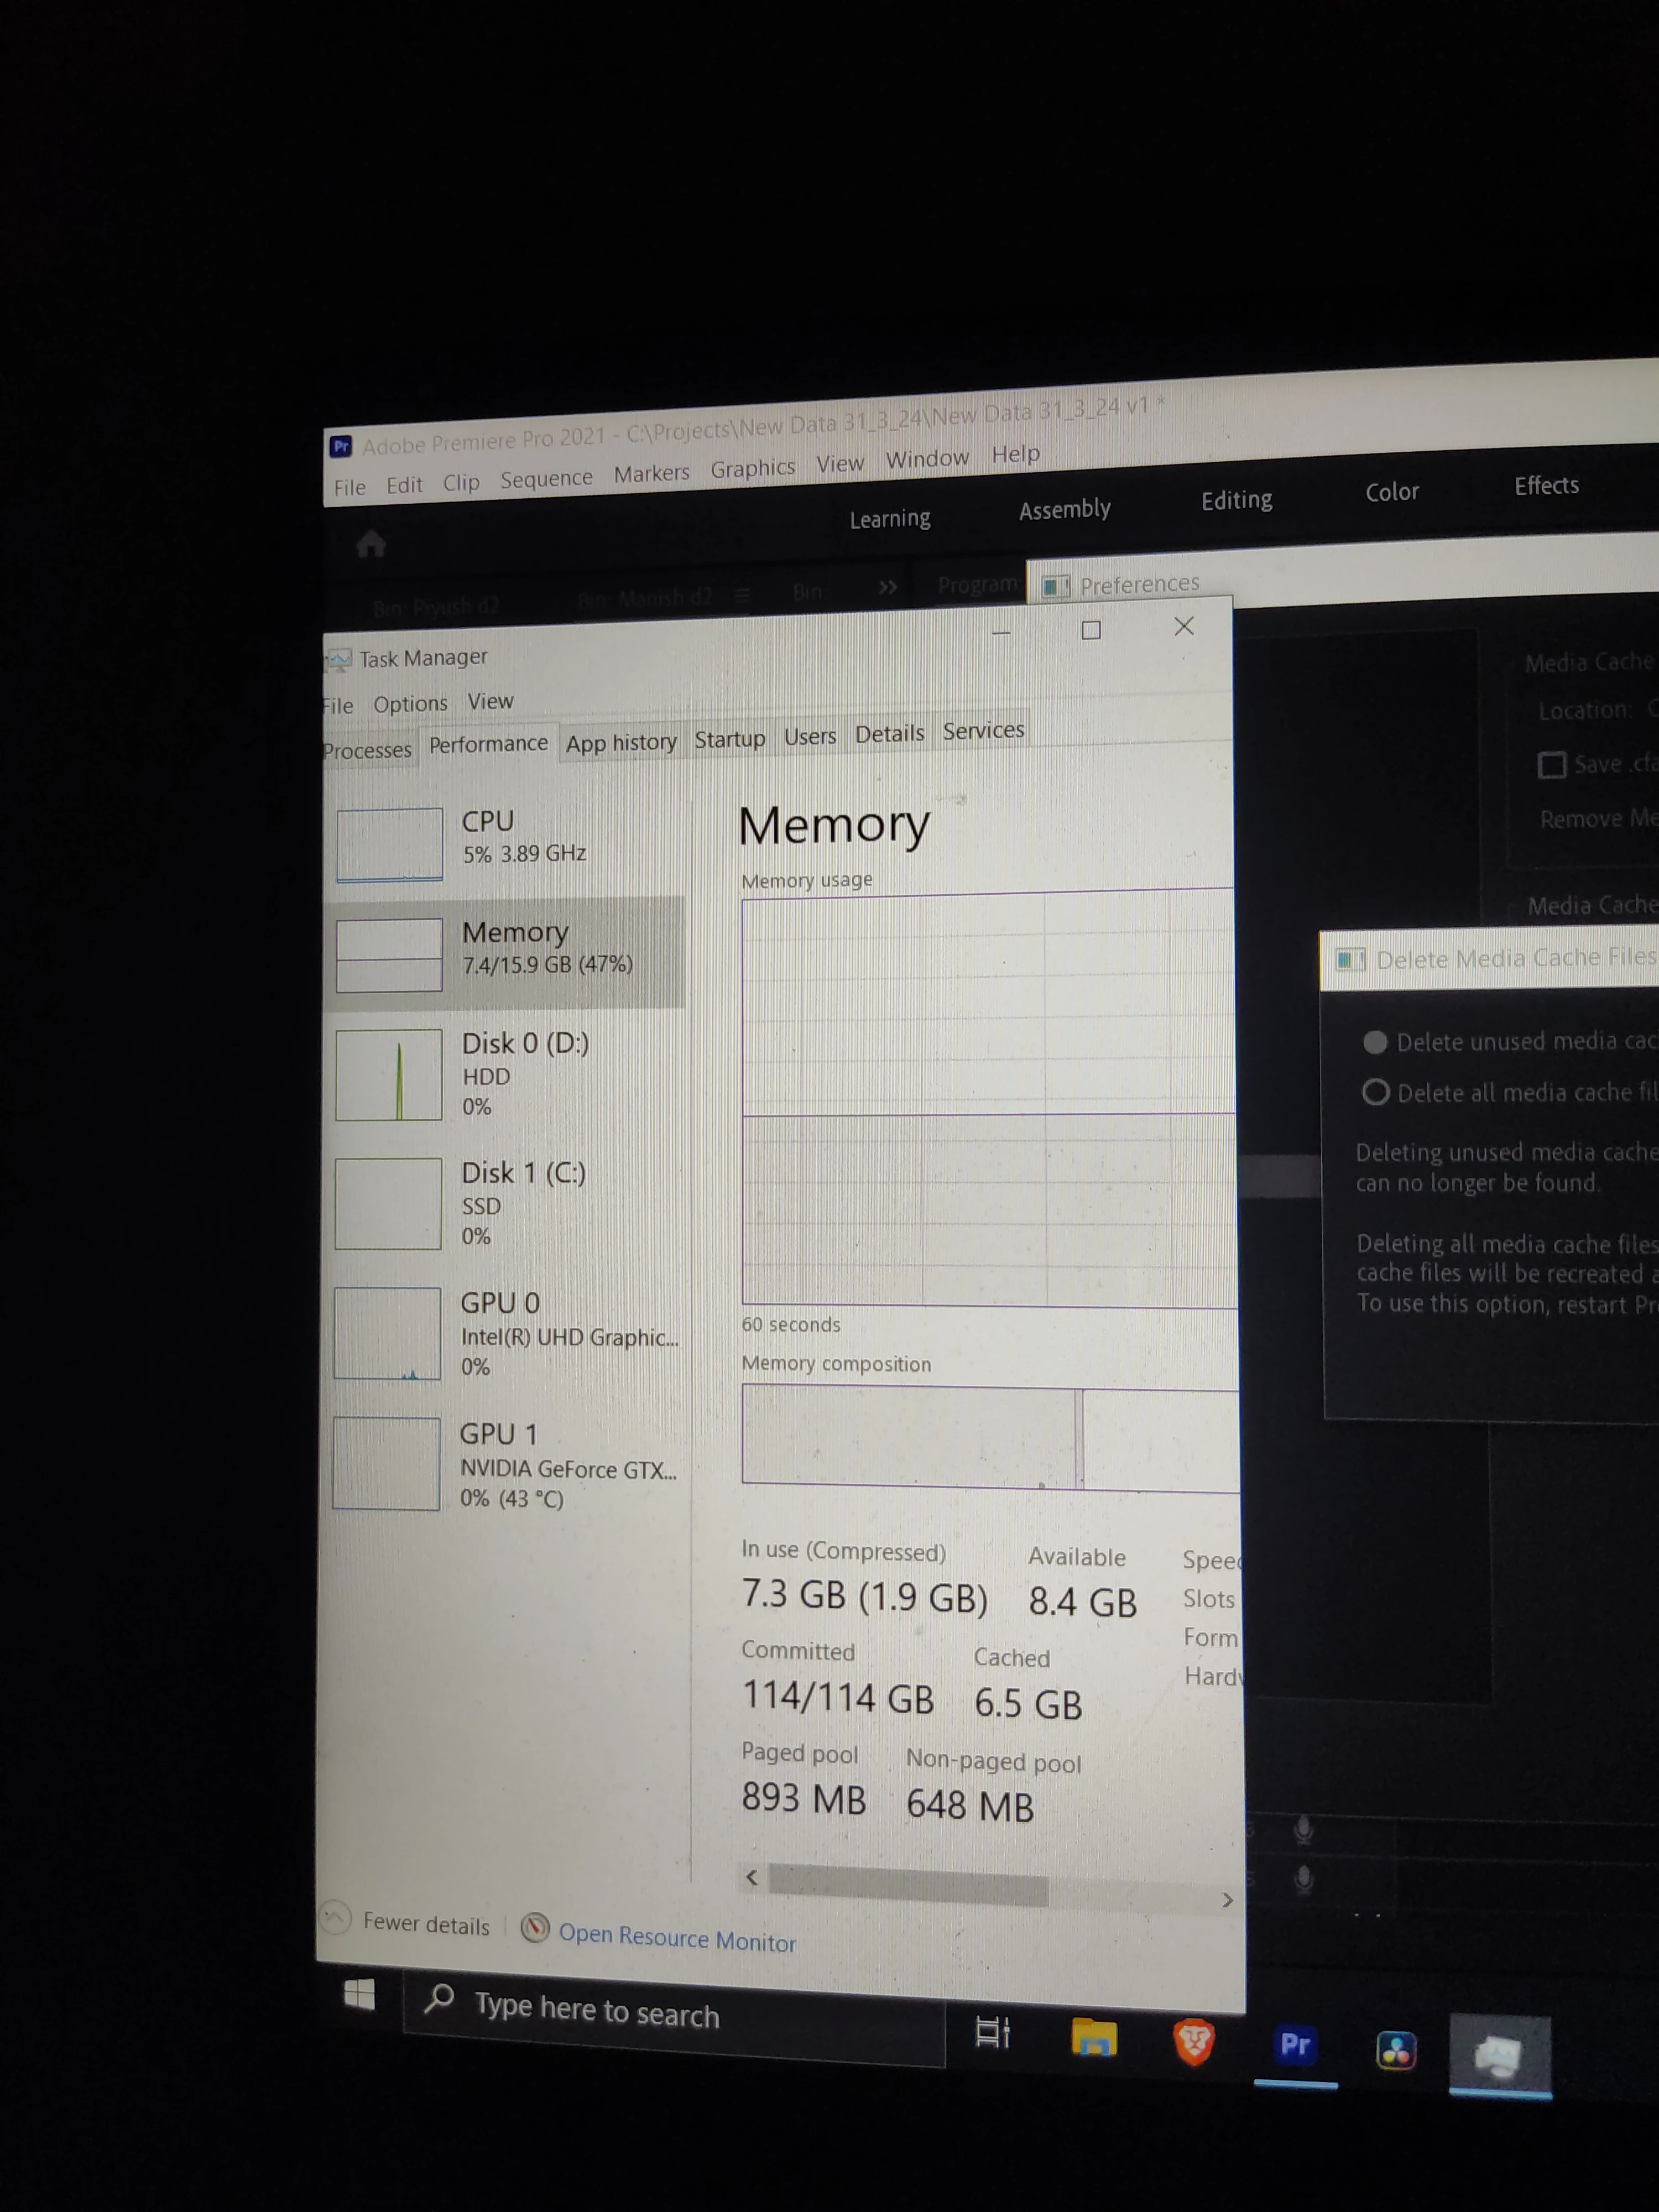Open File Explorer from taskbar
The width and height of the screenshot is (1659, 2212).
click(x=1093, y=2037)
